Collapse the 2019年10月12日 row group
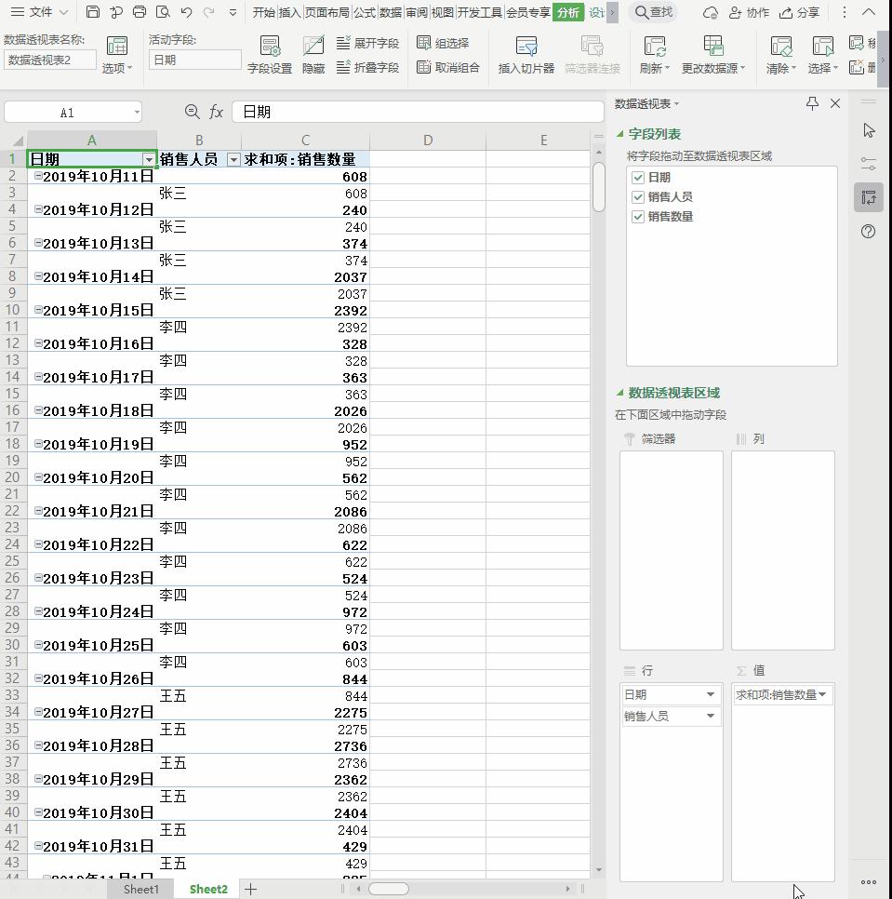Image resolution: width=892 pixels, height=899 pixels. tap(38, 209)
